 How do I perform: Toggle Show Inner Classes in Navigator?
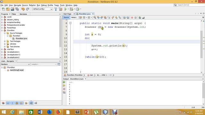(21, 103)
